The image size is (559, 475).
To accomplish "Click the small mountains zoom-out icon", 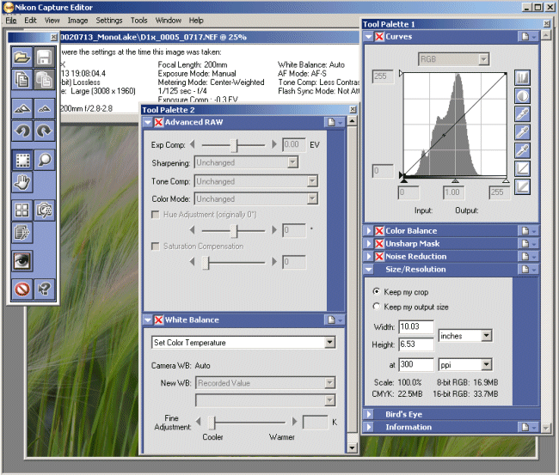I will [44, 108].
